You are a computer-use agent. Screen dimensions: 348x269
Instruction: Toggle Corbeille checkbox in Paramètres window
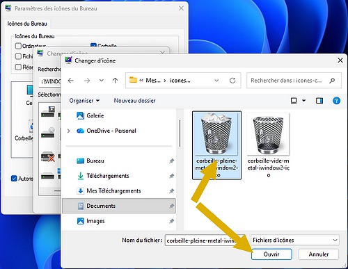93,45
